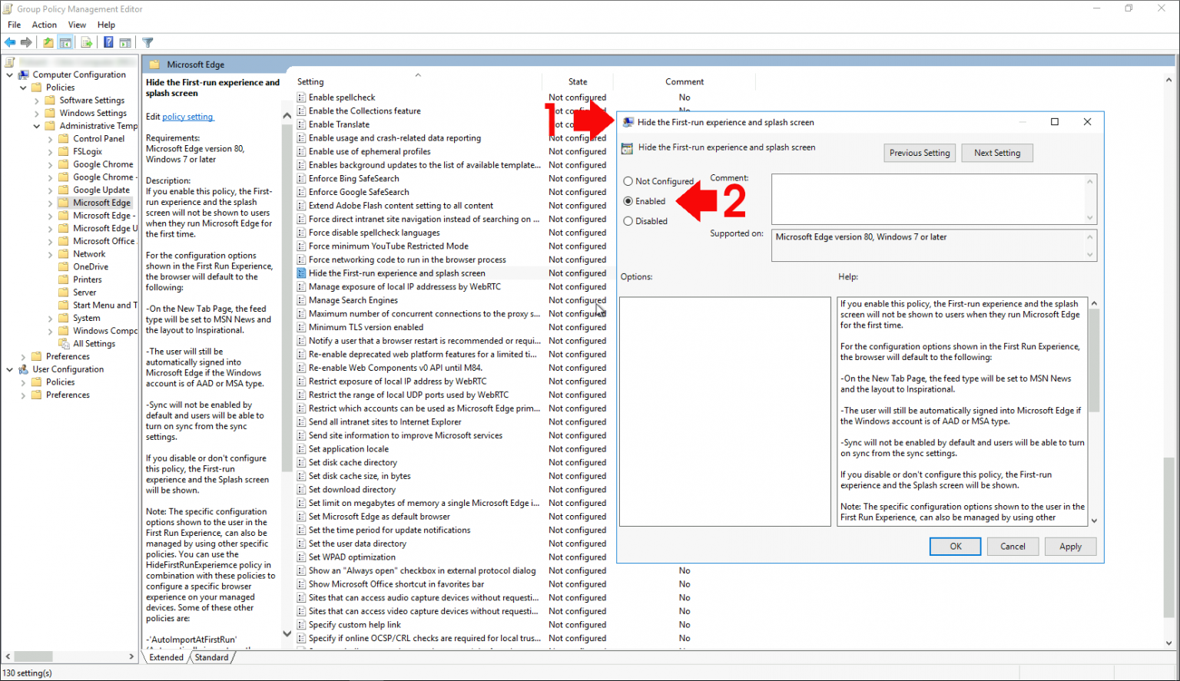Screen dimensions: 1180x681
Task: Expand the Google Chrome folder in the tree
Action: tap(51, 164)
